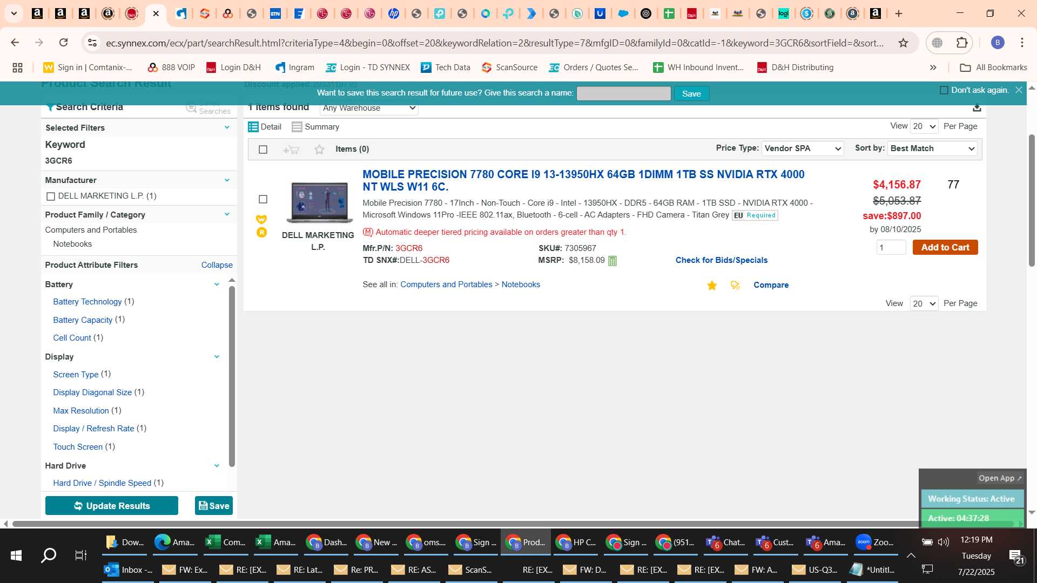Open Tech Data bookmark
Screen dimensions: 1037x583
pos(446,67)
